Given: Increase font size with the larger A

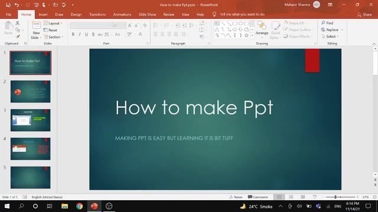Looking at the screenshot, I should coord(130,25).
